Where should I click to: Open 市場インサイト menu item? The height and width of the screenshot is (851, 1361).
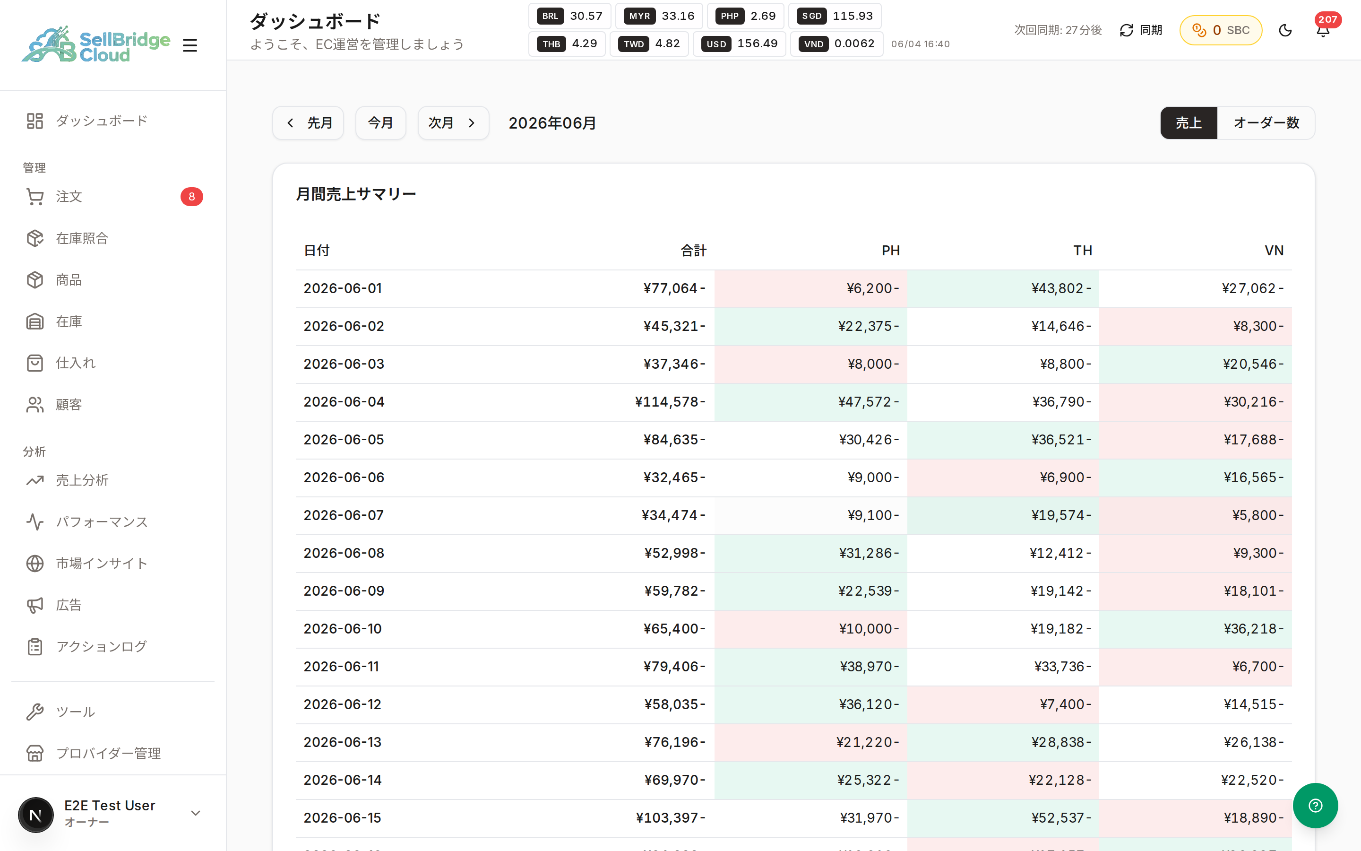pos(113,564)
